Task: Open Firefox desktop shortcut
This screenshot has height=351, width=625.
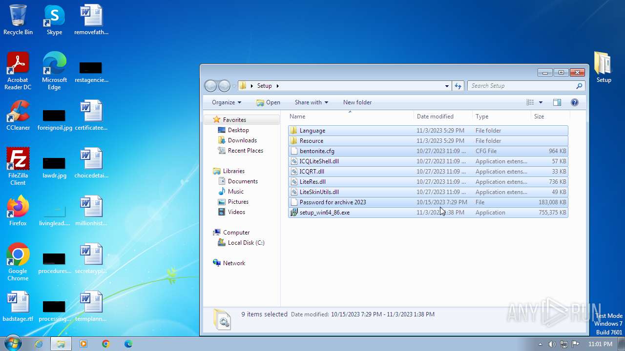Action: (18, 211)
